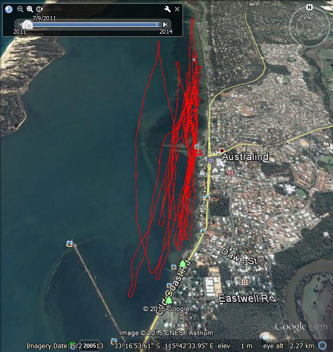Image resolution: width=333 pixels, height=352 pixels.
Task: Click the Australind place marker
Action: (x=222, y=151)
